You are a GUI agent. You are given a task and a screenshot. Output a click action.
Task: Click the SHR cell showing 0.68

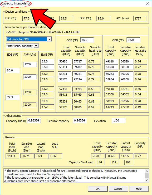[x=94, y=102]
